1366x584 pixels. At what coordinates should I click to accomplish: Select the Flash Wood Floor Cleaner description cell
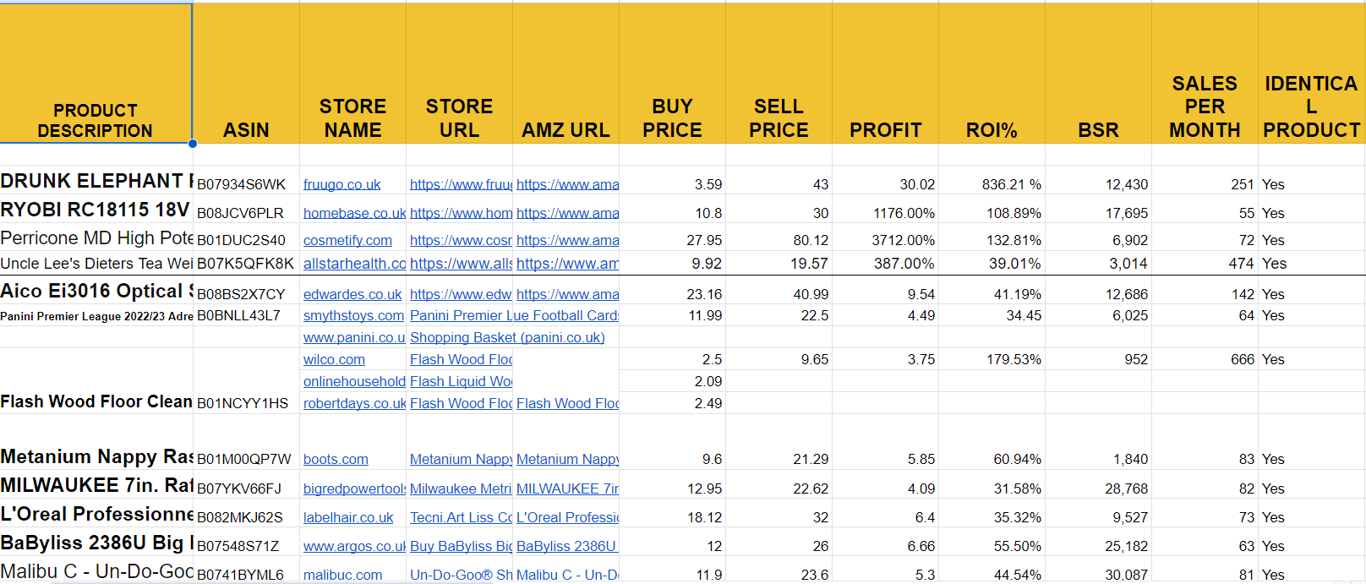96,381
